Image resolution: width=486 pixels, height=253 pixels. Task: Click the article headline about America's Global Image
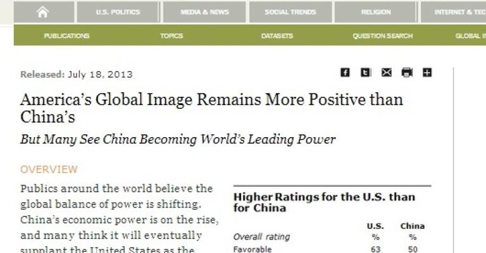coord(211,108)
